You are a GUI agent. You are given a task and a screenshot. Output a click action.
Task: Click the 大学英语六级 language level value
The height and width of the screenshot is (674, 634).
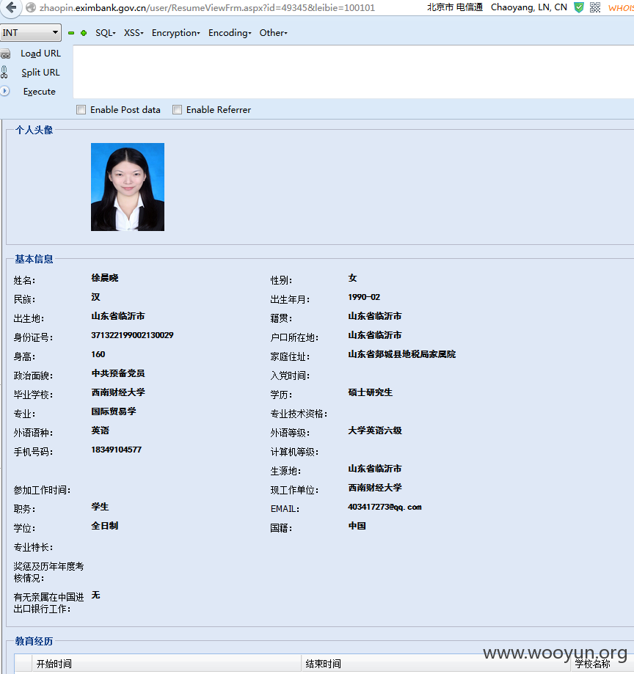375,431
